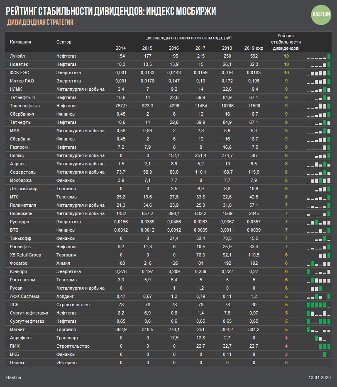337x387 pixels.
Task: Click the Рейтинг стабильности дивидендов header
Action: [x=286, y=42]
